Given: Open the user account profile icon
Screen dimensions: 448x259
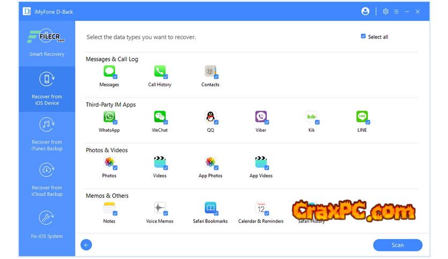Looking at the screenshot, I should click(x=365, y=11).
